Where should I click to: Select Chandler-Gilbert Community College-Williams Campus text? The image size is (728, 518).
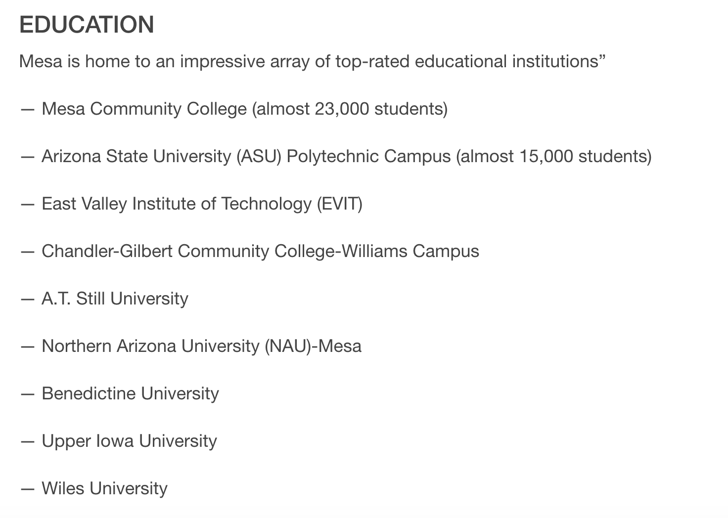(x=260, y=251)
